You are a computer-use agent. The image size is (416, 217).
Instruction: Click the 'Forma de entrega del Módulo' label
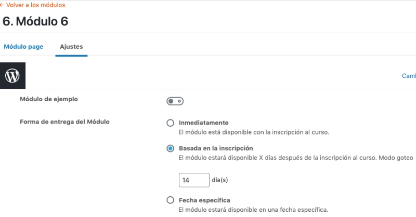coord(68,123)
